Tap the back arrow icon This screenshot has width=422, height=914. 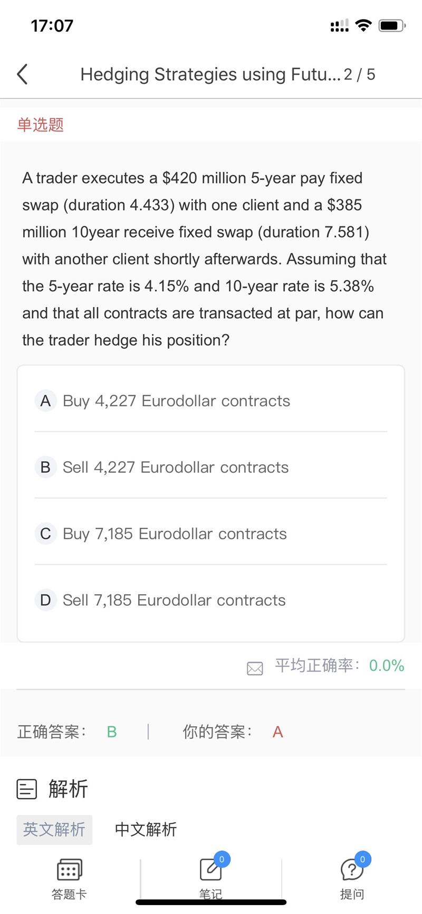[x=22, y=74]
